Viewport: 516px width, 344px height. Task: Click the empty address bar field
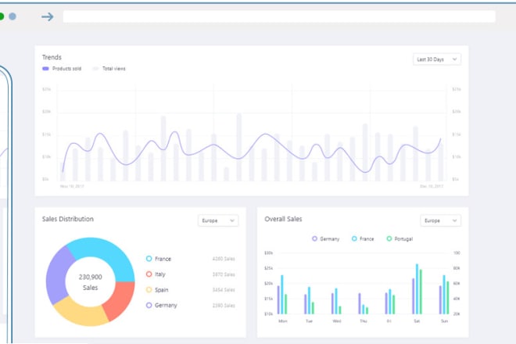(279, 16)
